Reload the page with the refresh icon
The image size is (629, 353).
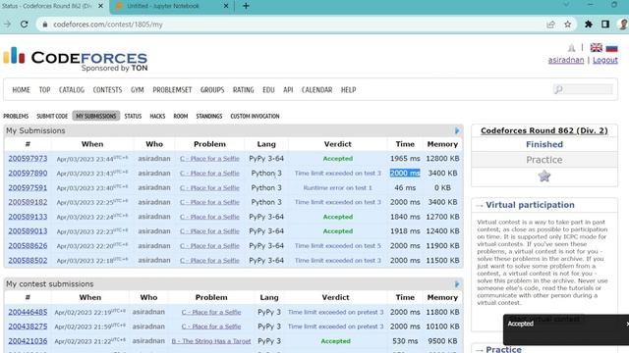[25, 25]
